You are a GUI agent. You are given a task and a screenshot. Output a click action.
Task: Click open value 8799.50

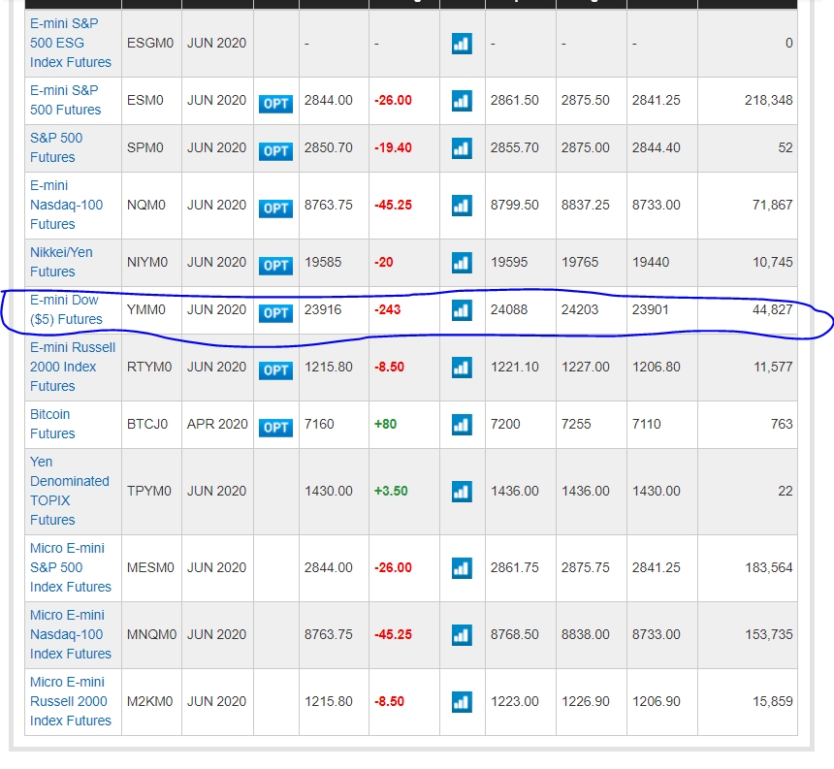pyautogui.click(x=514, y=205)
